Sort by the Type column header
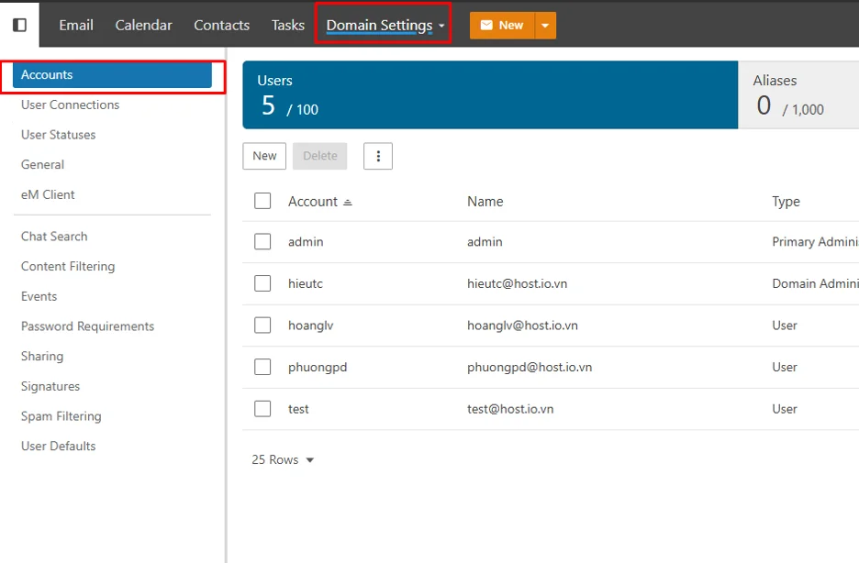Screen dimensions: 859x563 pos(786,202)
